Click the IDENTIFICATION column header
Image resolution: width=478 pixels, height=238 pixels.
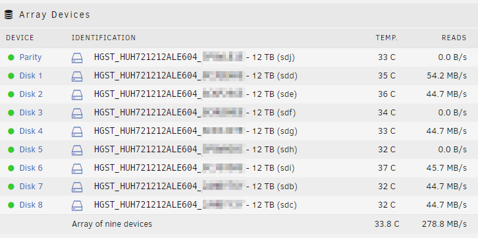click(x=103, y=38)
